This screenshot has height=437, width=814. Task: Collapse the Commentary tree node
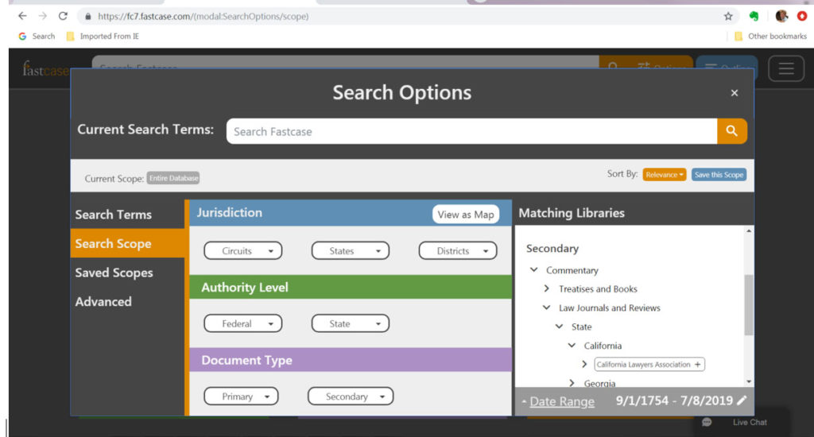click(x=533, y=270)
